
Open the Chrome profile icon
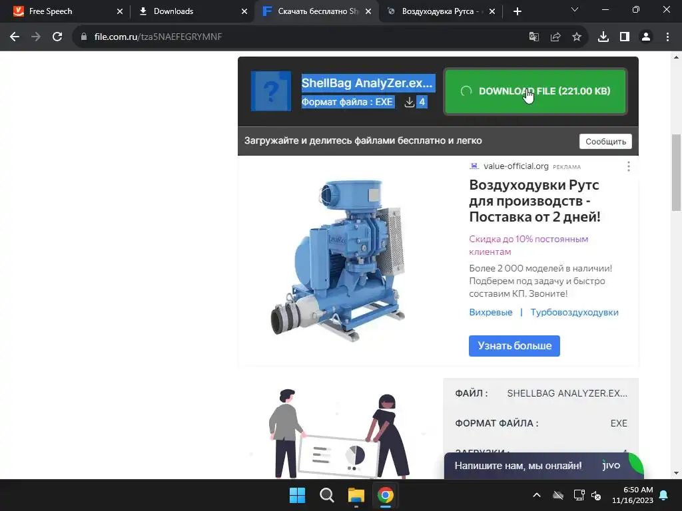(646, 37)
